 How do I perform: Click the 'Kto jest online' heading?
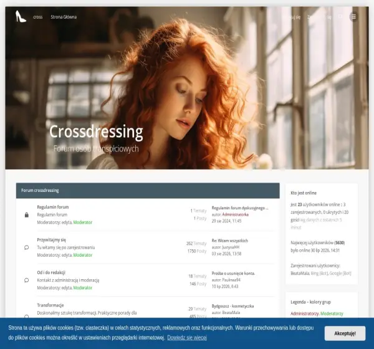[x=304, y=193]
